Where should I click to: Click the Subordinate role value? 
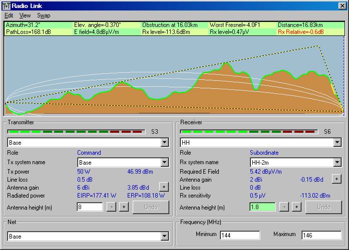tap(264, 153)
